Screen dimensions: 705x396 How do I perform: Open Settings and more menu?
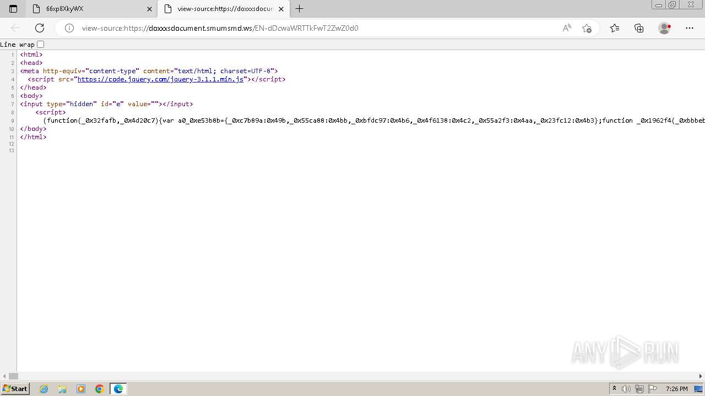[690, 28]
